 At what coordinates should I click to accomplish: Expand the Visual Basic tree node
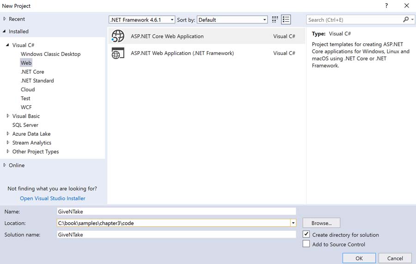coord(8,116)
